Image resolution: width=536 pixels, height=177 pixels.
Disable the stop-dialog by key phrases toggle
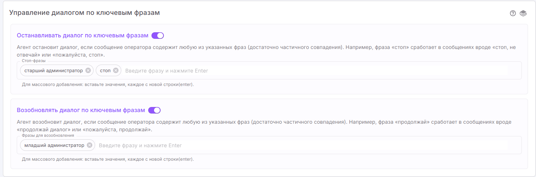pos(158,36)
